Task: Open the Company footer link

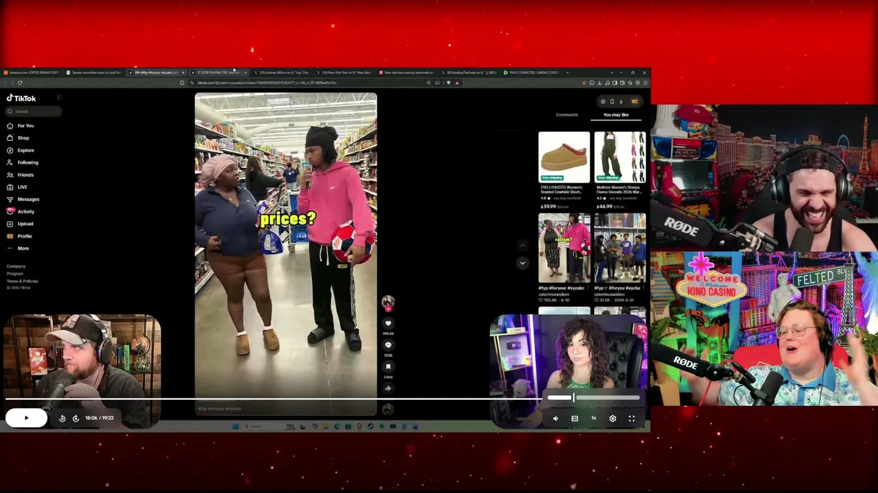Action: (16, 266)
